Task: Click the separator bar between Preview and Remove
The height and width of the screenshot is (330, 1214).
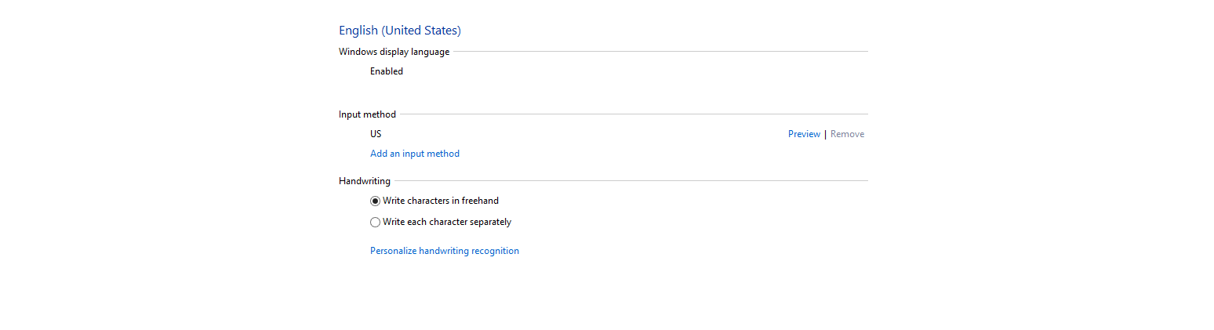Action: tap(825, 134)
